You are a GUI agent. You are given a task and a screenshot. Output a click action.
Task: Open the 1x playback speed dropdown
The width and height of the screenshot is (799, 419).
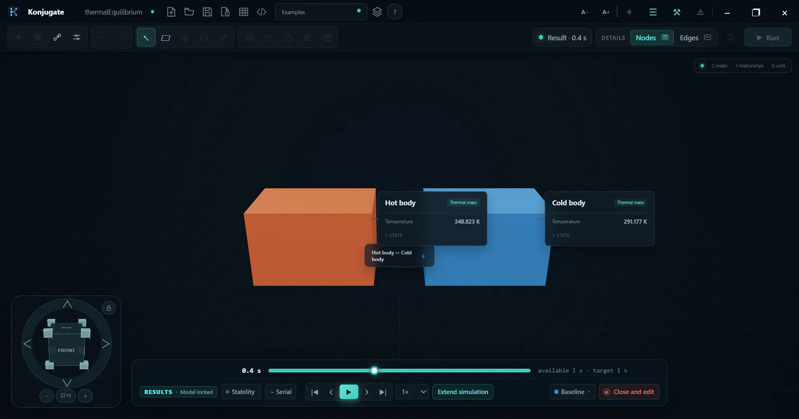point(412,392)
